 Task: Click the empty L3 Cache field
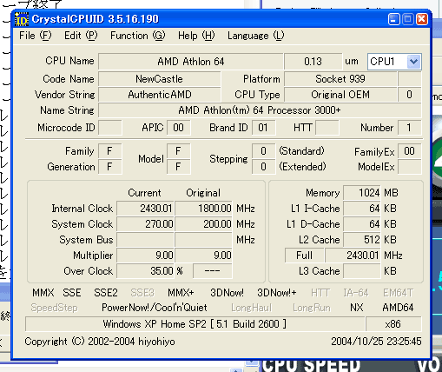[362, 271]
